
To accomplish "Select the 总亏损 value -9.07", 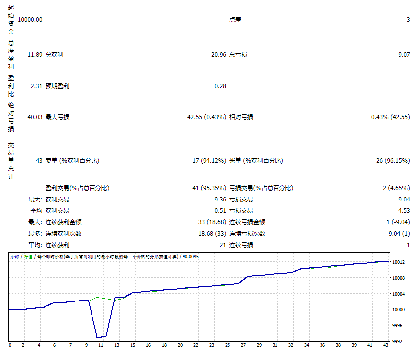I will [403, 55].
